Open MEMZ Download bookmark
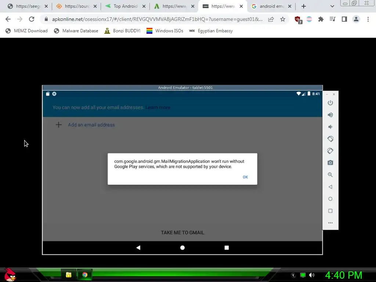This screenshot has width=376, height=282. 26,31
